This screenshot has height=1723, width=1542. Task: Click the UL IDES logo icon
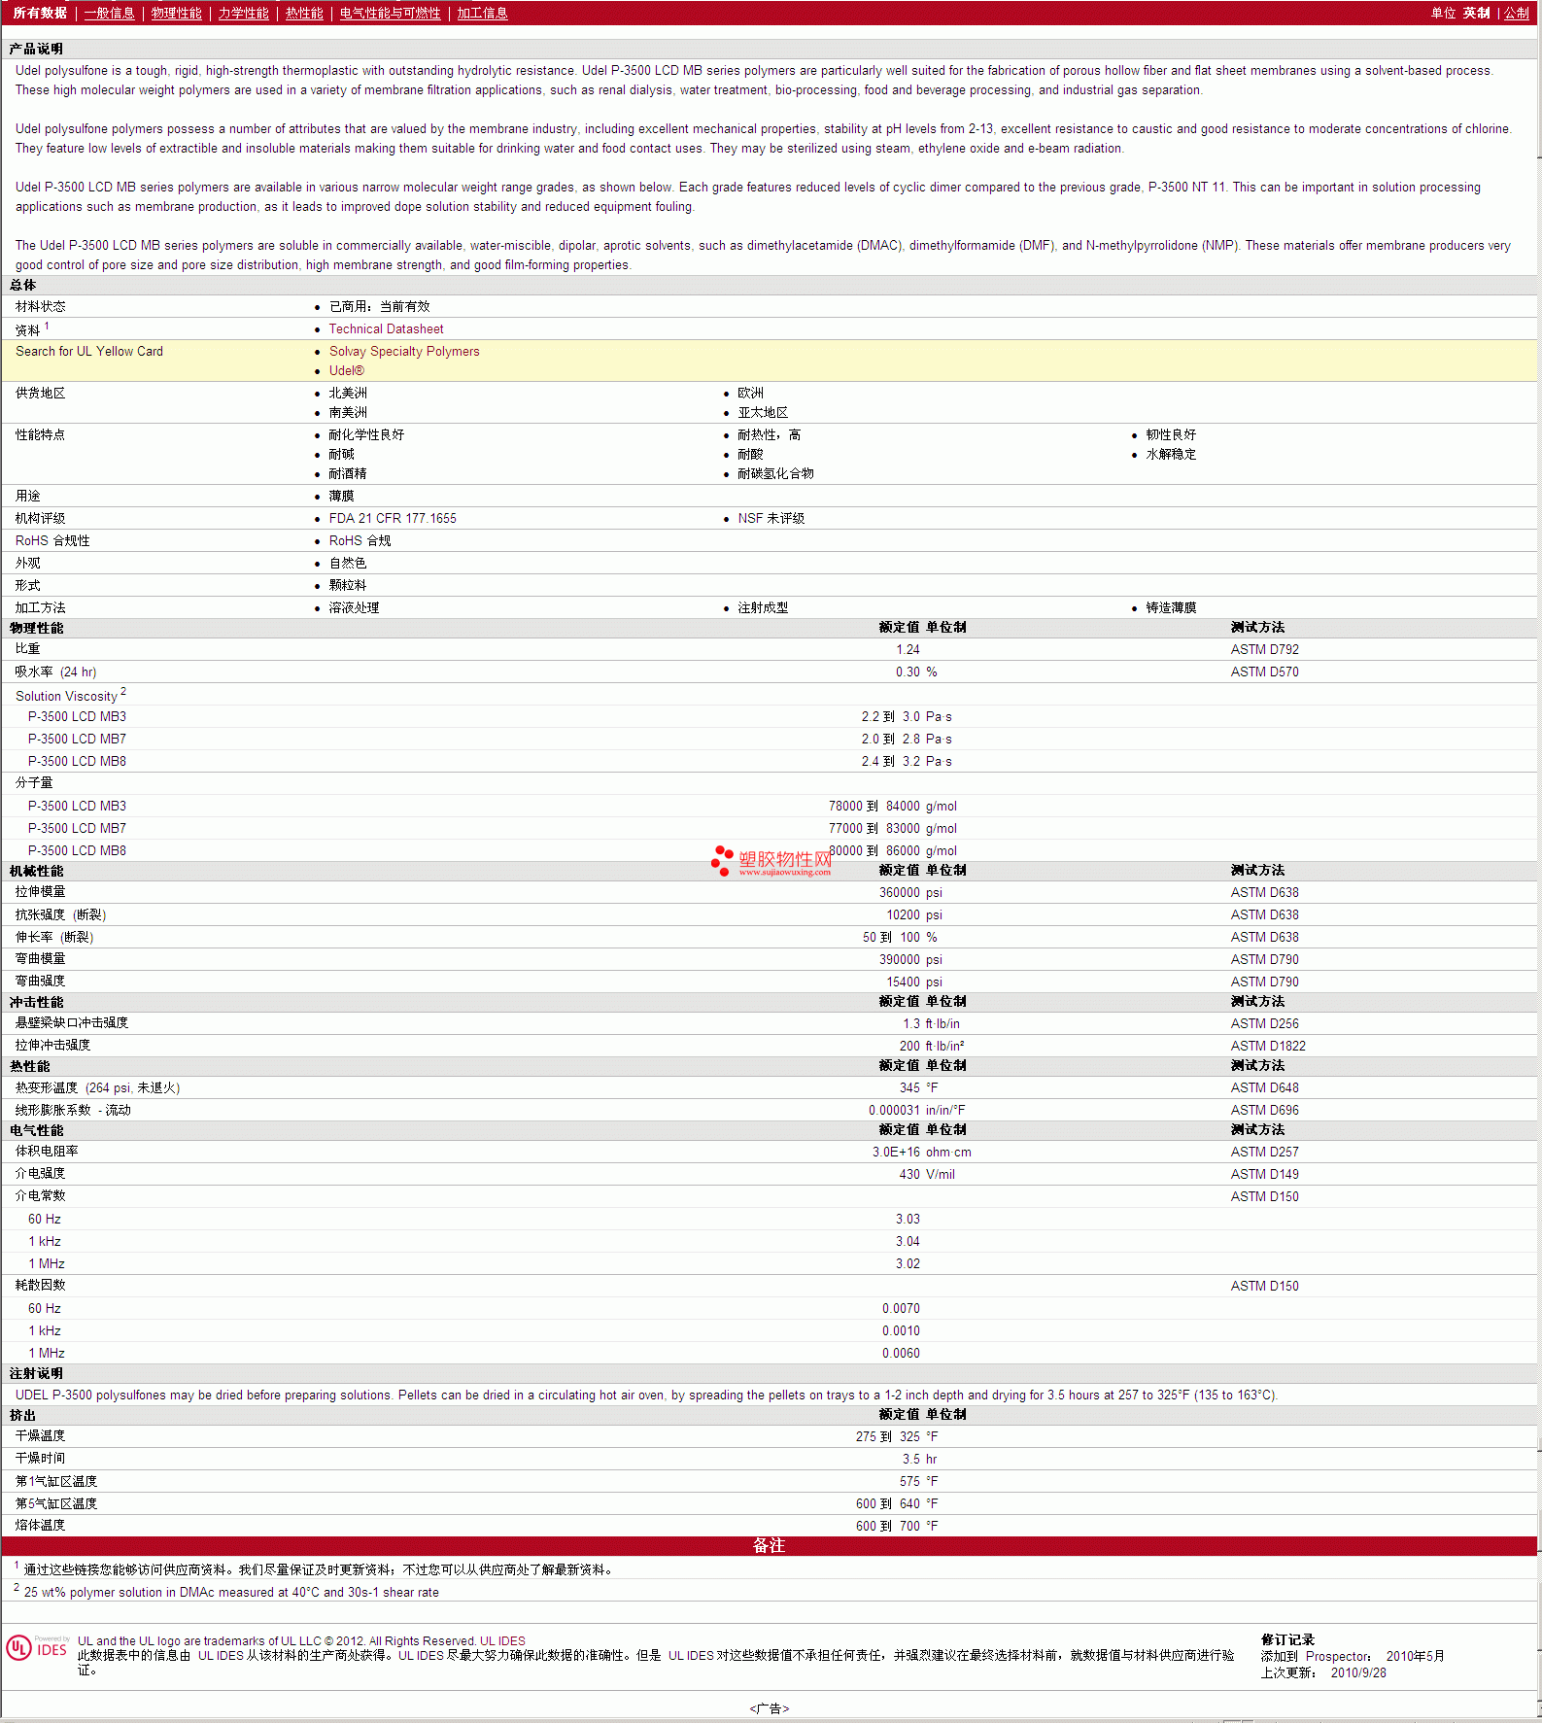(x=37, y=1648)
